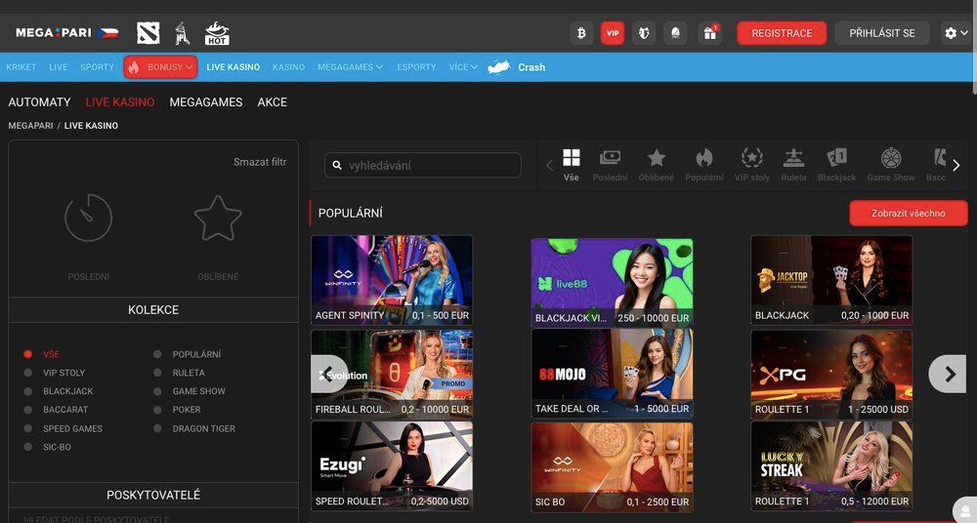Image resolution: width=977 pixels, height=523 pixels.
Task: Open the red VIP icon
Action: click(613, 33)
